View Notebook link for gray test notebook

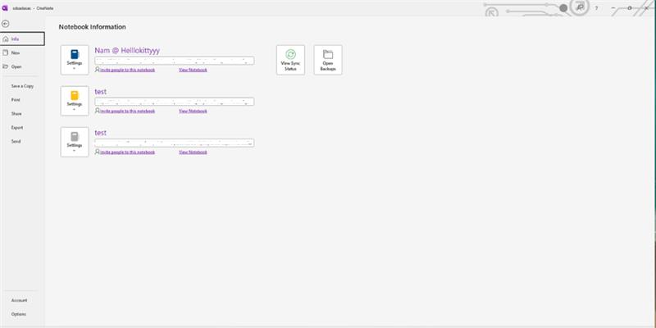tap(193, 152)
